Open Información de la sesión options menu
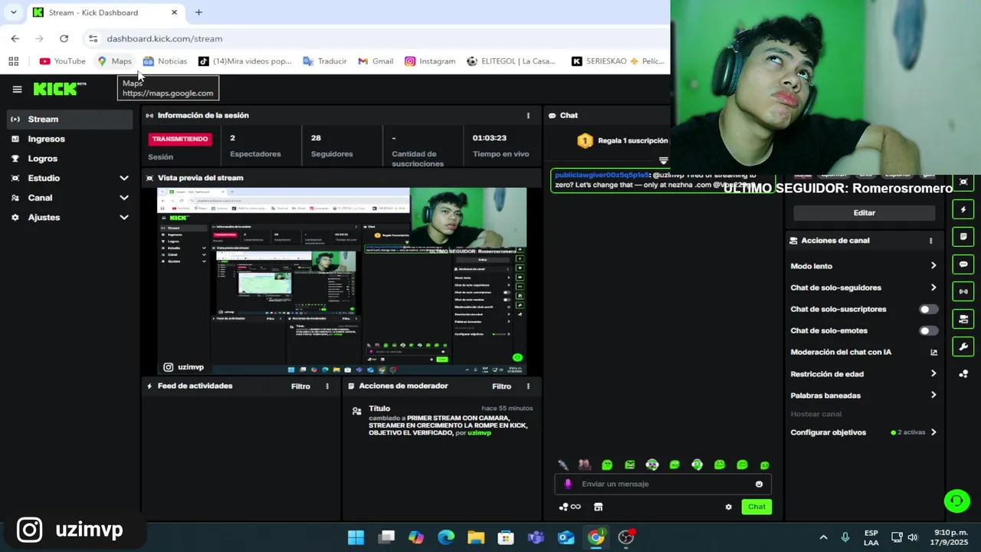Viewport: 981px width, 552px height. [527, 116]
